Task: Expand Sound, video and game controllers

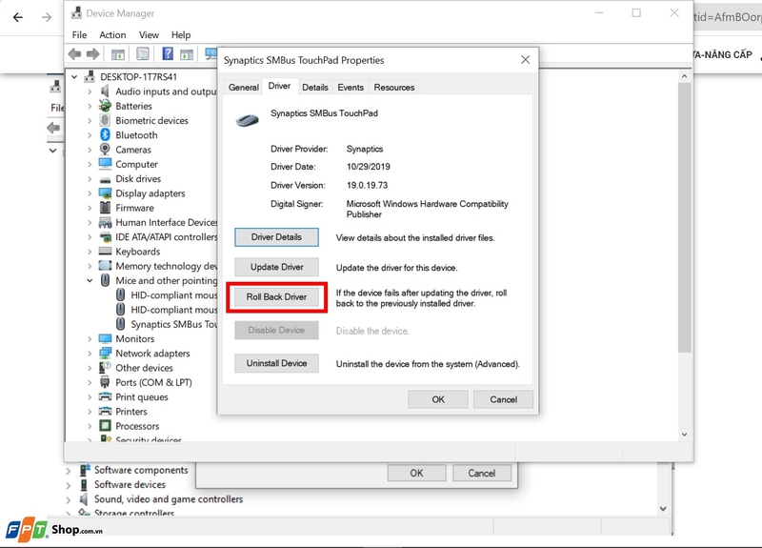Action: click(x=68, y=499)
